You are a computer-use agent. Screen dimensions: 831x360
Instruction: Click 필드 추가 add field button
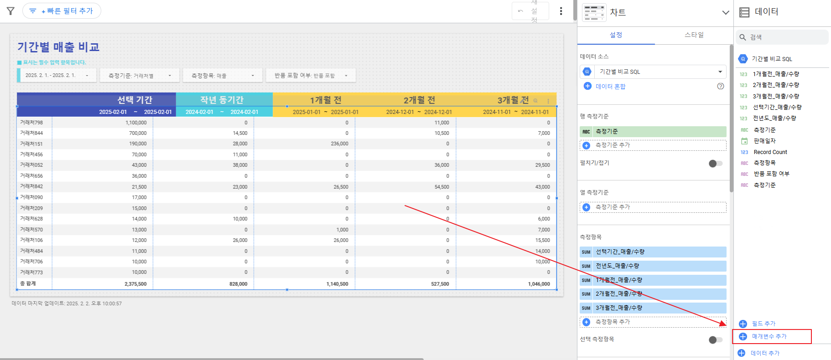(757, 324)
